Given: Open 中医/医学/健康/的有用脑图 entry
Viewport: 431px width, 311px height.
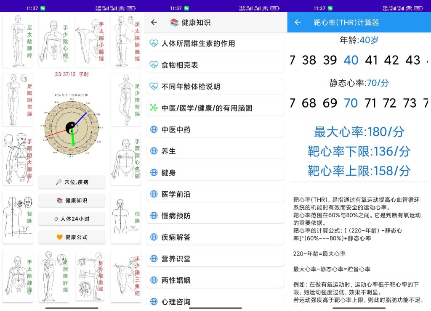Looking at the screenshot, I should click(215, 108).
